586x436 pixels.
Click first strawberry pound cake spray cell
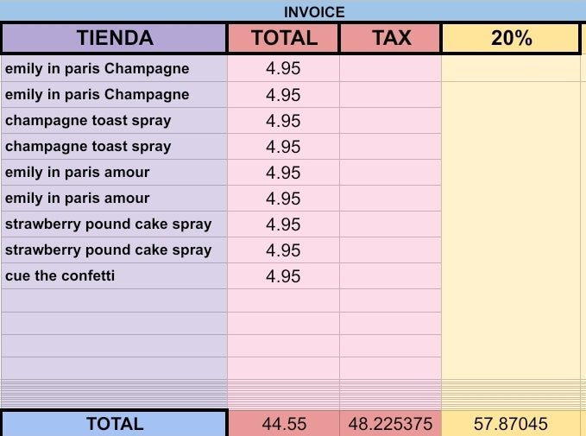pos(114,224)
